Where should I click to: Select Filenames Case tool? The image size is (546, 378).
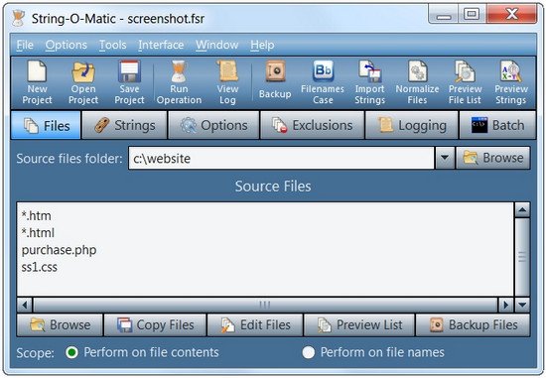click(x=323, y=82)
